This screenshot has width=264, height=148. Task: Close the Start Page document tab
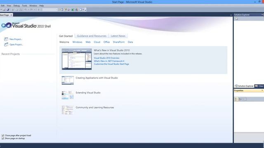pyautogui.click(x=11, y=15)
